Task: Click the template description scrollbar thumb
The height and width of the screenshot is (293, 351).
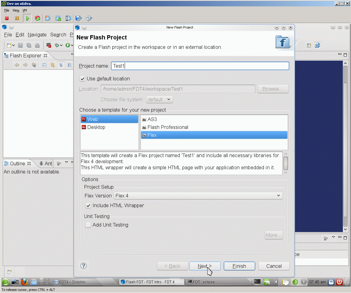Action: click(x=286, y=163)
